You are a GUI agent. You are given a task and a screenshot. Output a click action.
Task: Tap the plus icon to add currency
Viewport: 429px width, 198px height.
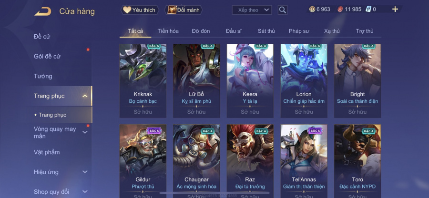coord(395,10)
